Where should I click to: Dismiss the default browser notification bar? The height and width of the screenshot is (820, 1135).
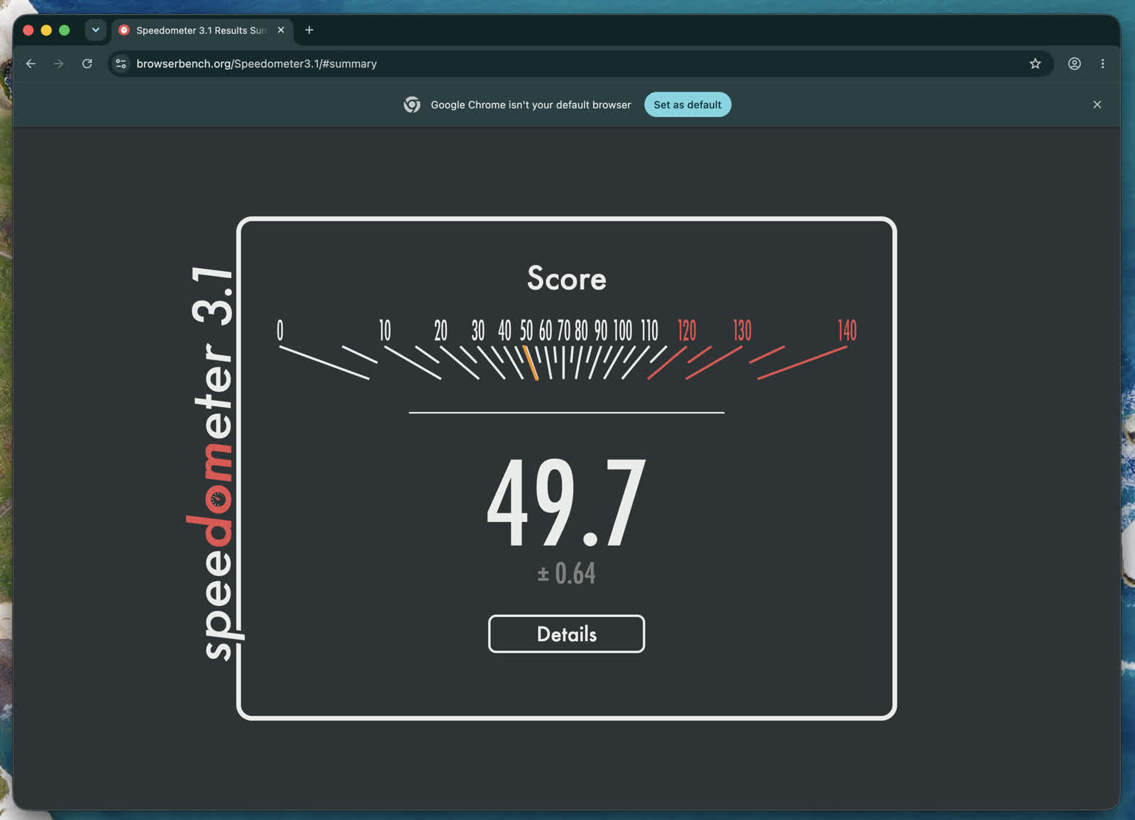(x=1097, y=104)
